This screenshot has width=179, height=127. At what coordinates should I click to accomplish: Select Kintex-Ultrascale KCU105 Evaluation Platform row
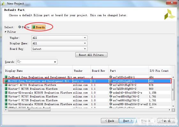(88, 93)
